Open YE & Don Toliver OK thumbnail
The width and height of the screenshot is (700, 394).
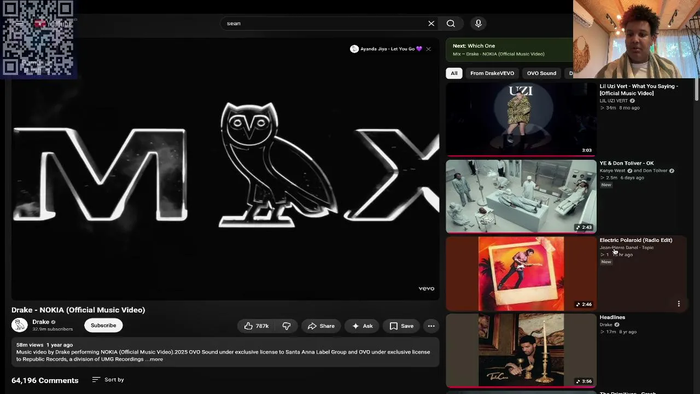click(521, 196)
